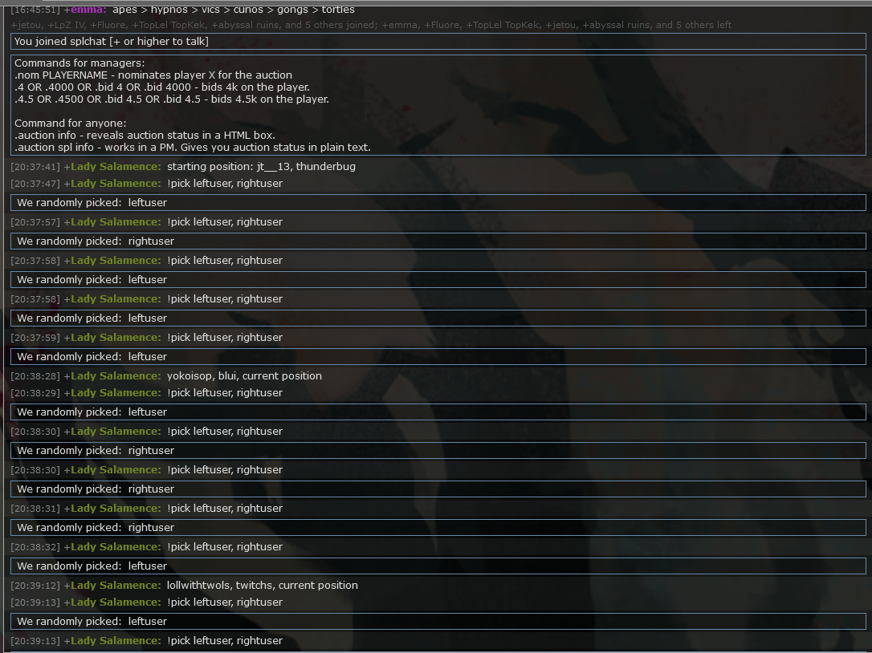Open emma's username in the 16:45:51 message
This screenshot has height=653, width=872.
click(88, 10)
